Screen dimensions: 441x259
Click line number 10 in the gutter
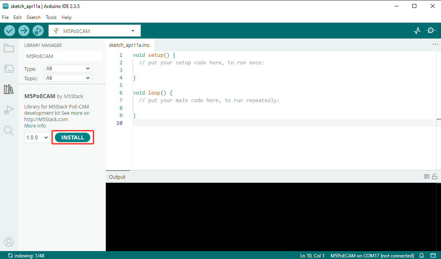tap(119, 123)
